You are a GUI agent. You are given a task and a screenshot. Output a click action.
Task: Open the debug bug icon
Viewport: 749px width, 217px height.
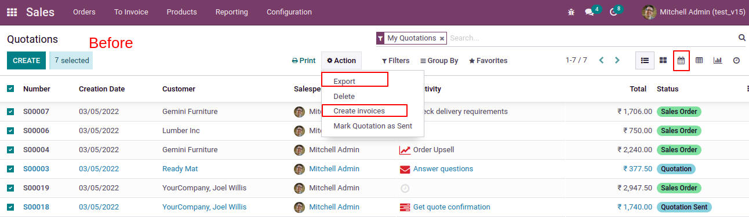point(572,12)
